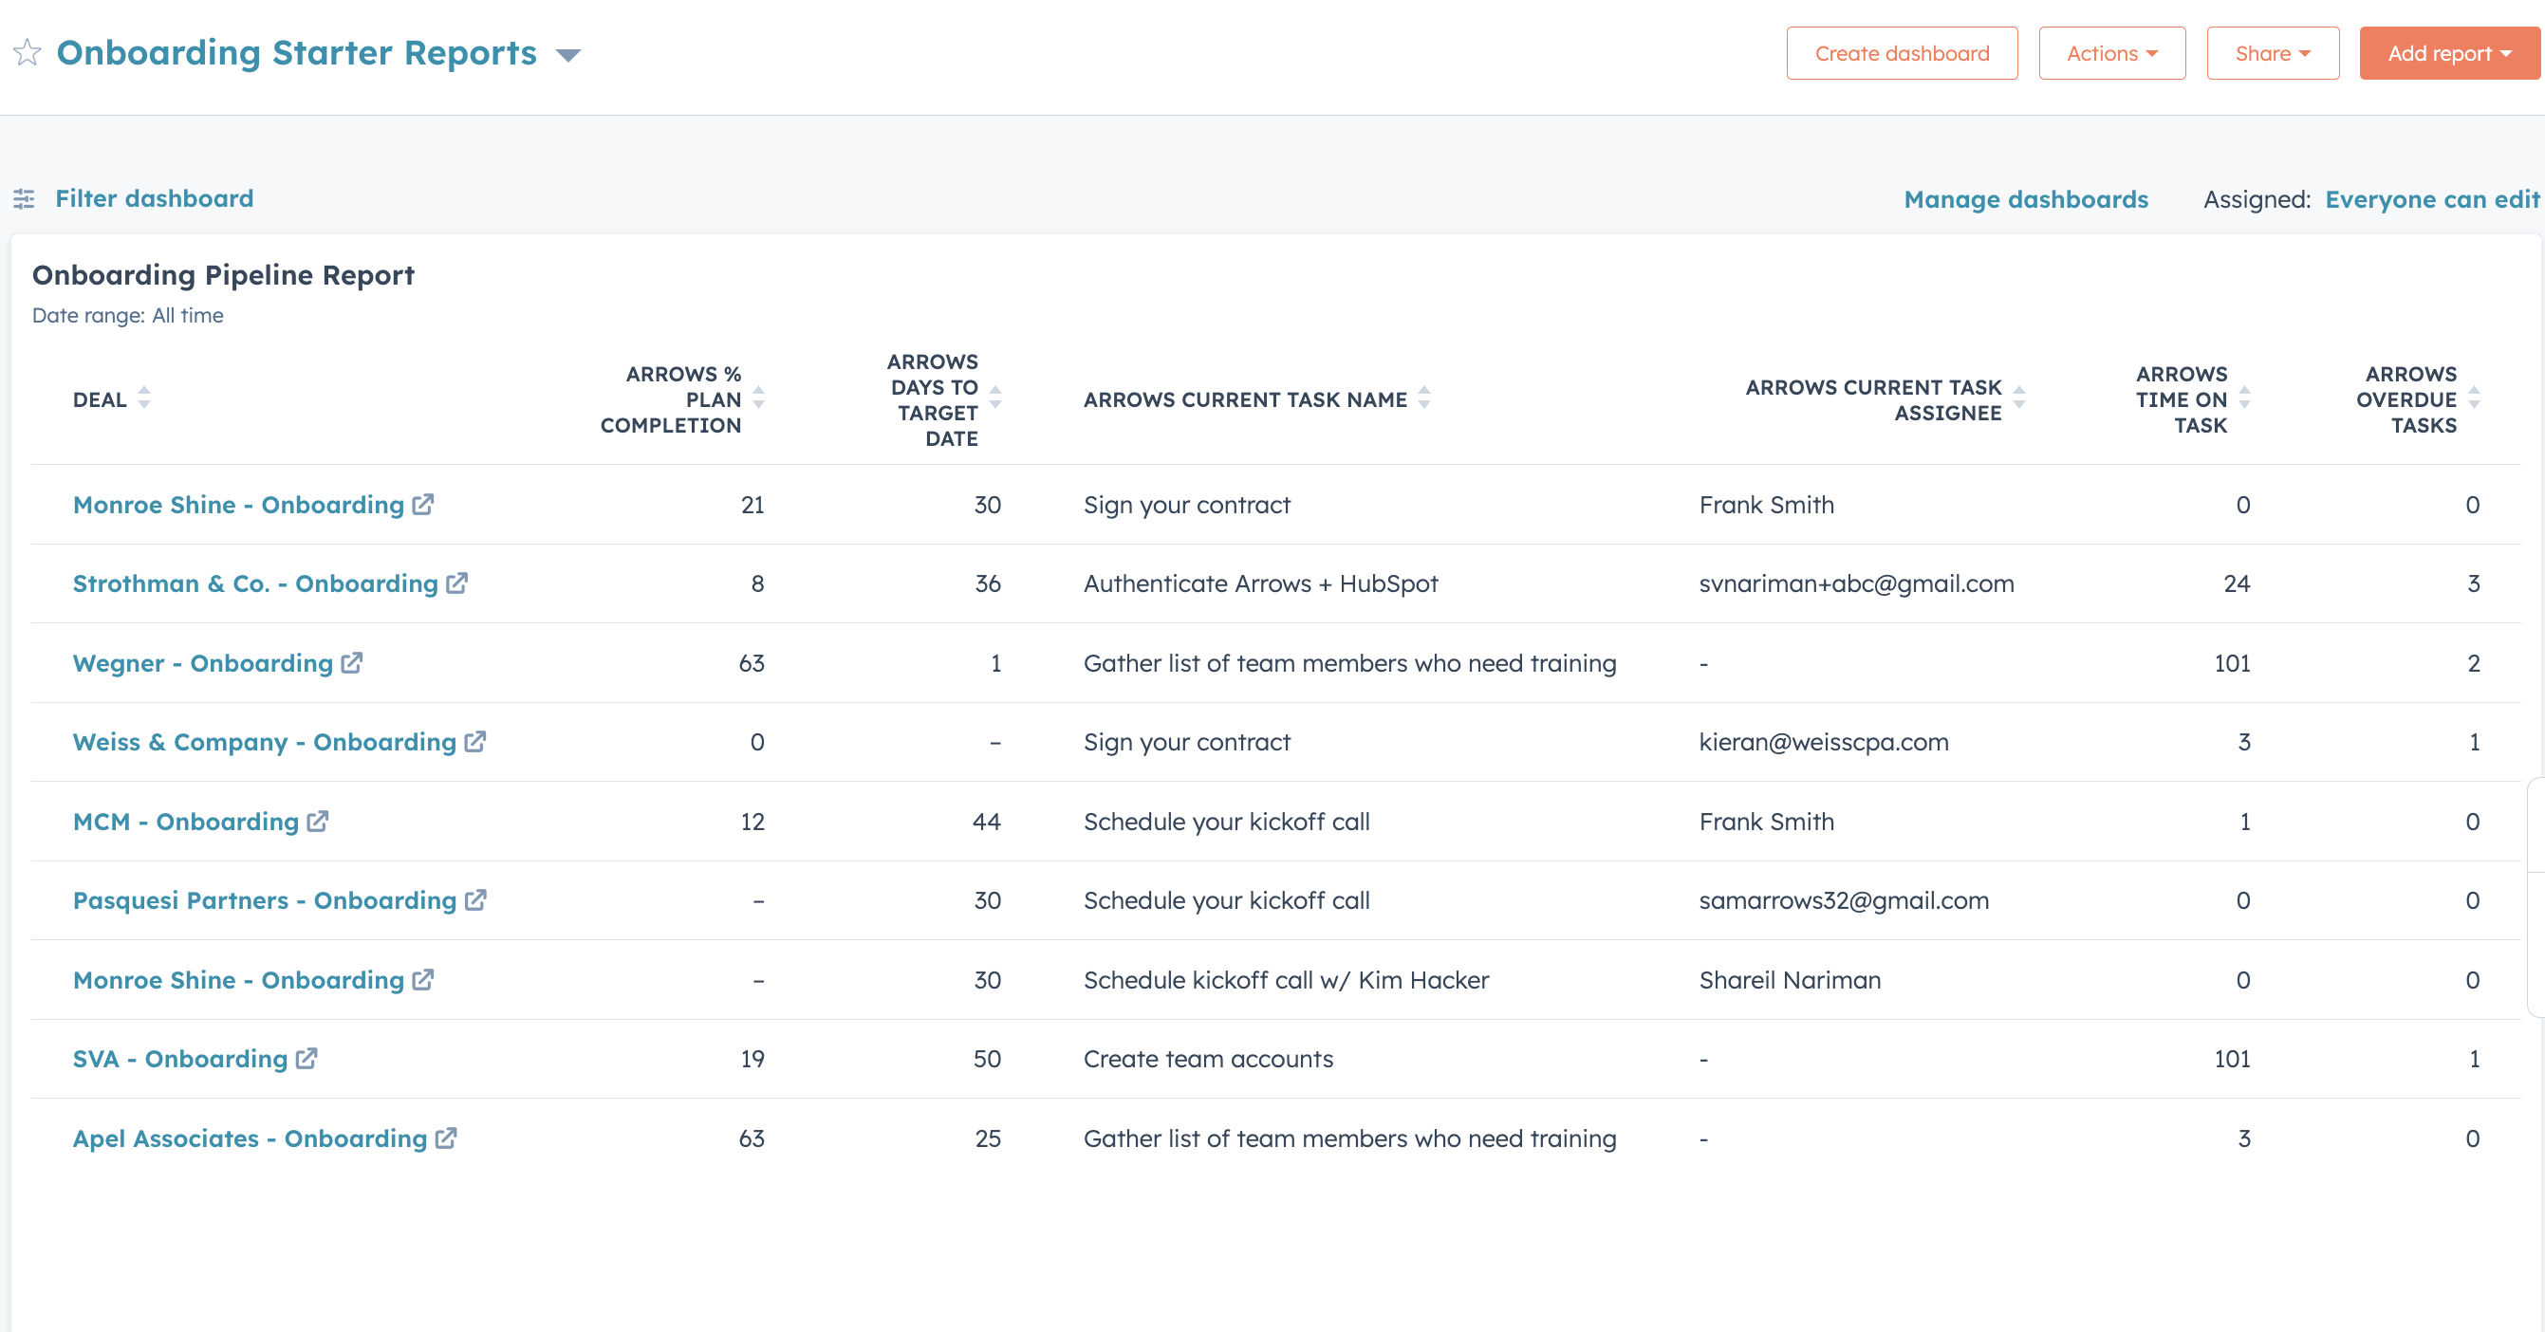Open the Actions dropdown

coord(2111,52)
